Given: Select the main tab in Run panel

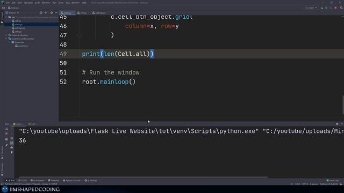Looking at the screenshot, I should [18, 124].
